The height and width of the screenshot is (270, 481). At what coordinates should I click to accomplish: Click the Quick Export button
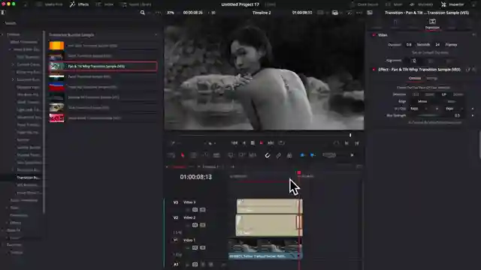(364, 4)
